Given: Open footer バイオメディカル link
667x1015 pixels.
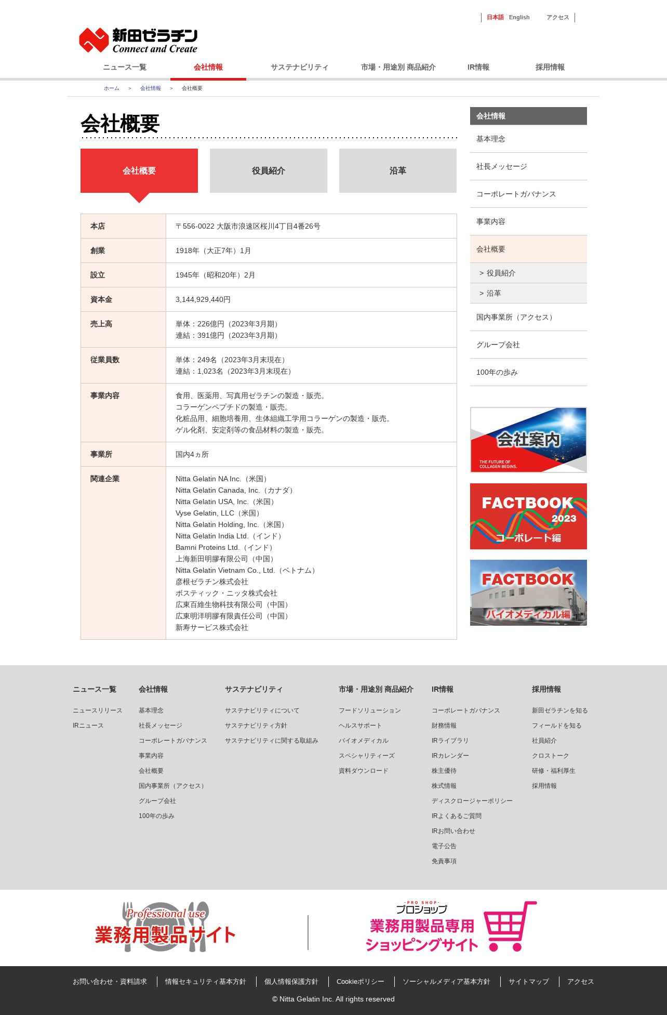Looking at the screenshot, I should click(x=363, y=741).
